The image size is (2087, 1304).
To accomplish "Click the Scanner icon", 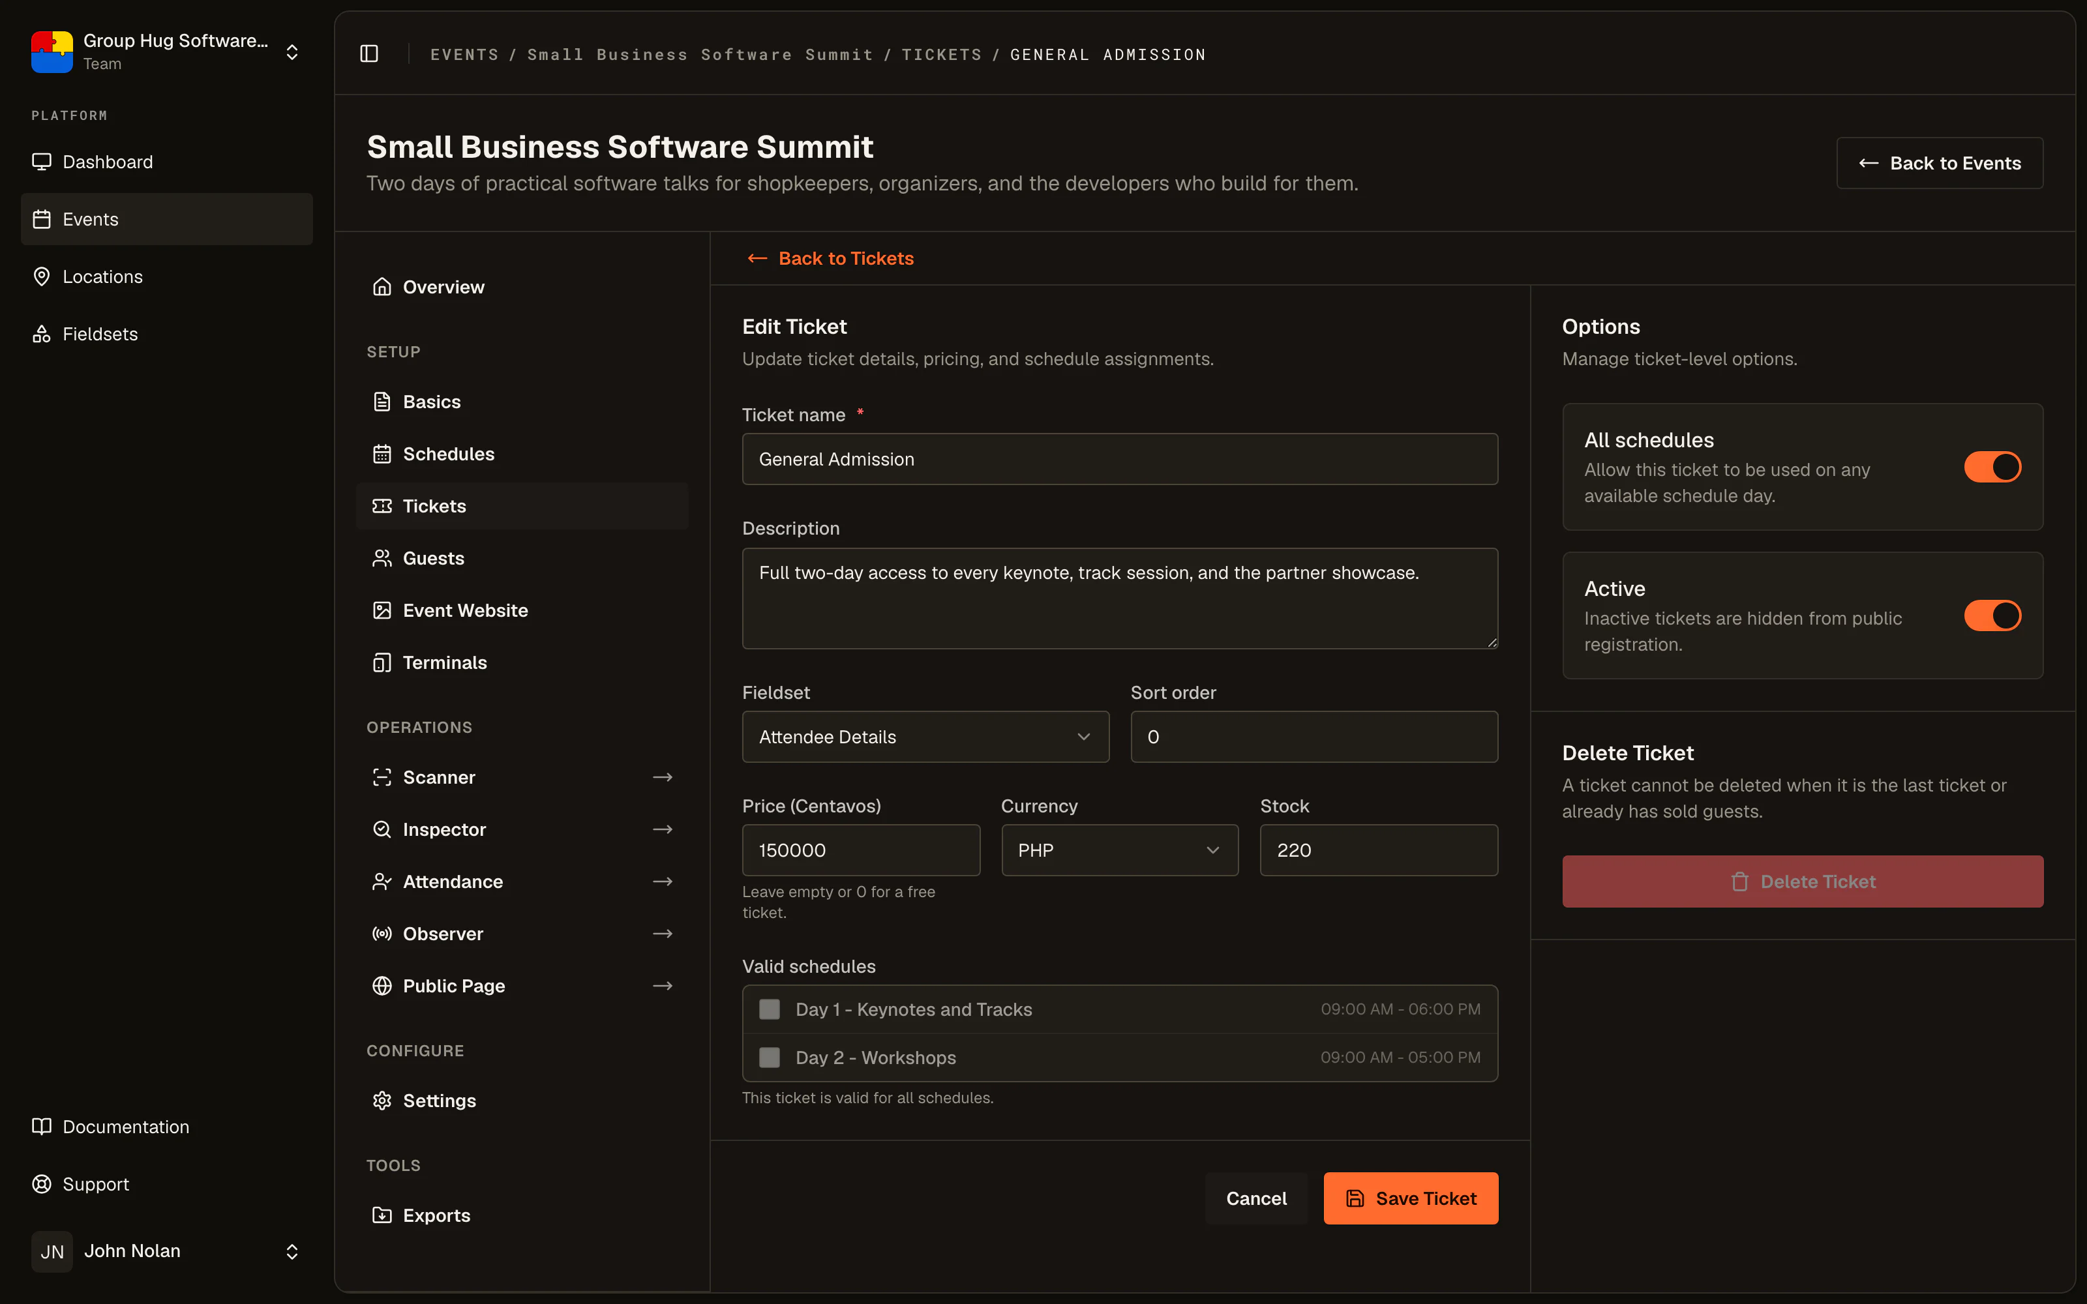I will tap(382, 777).
